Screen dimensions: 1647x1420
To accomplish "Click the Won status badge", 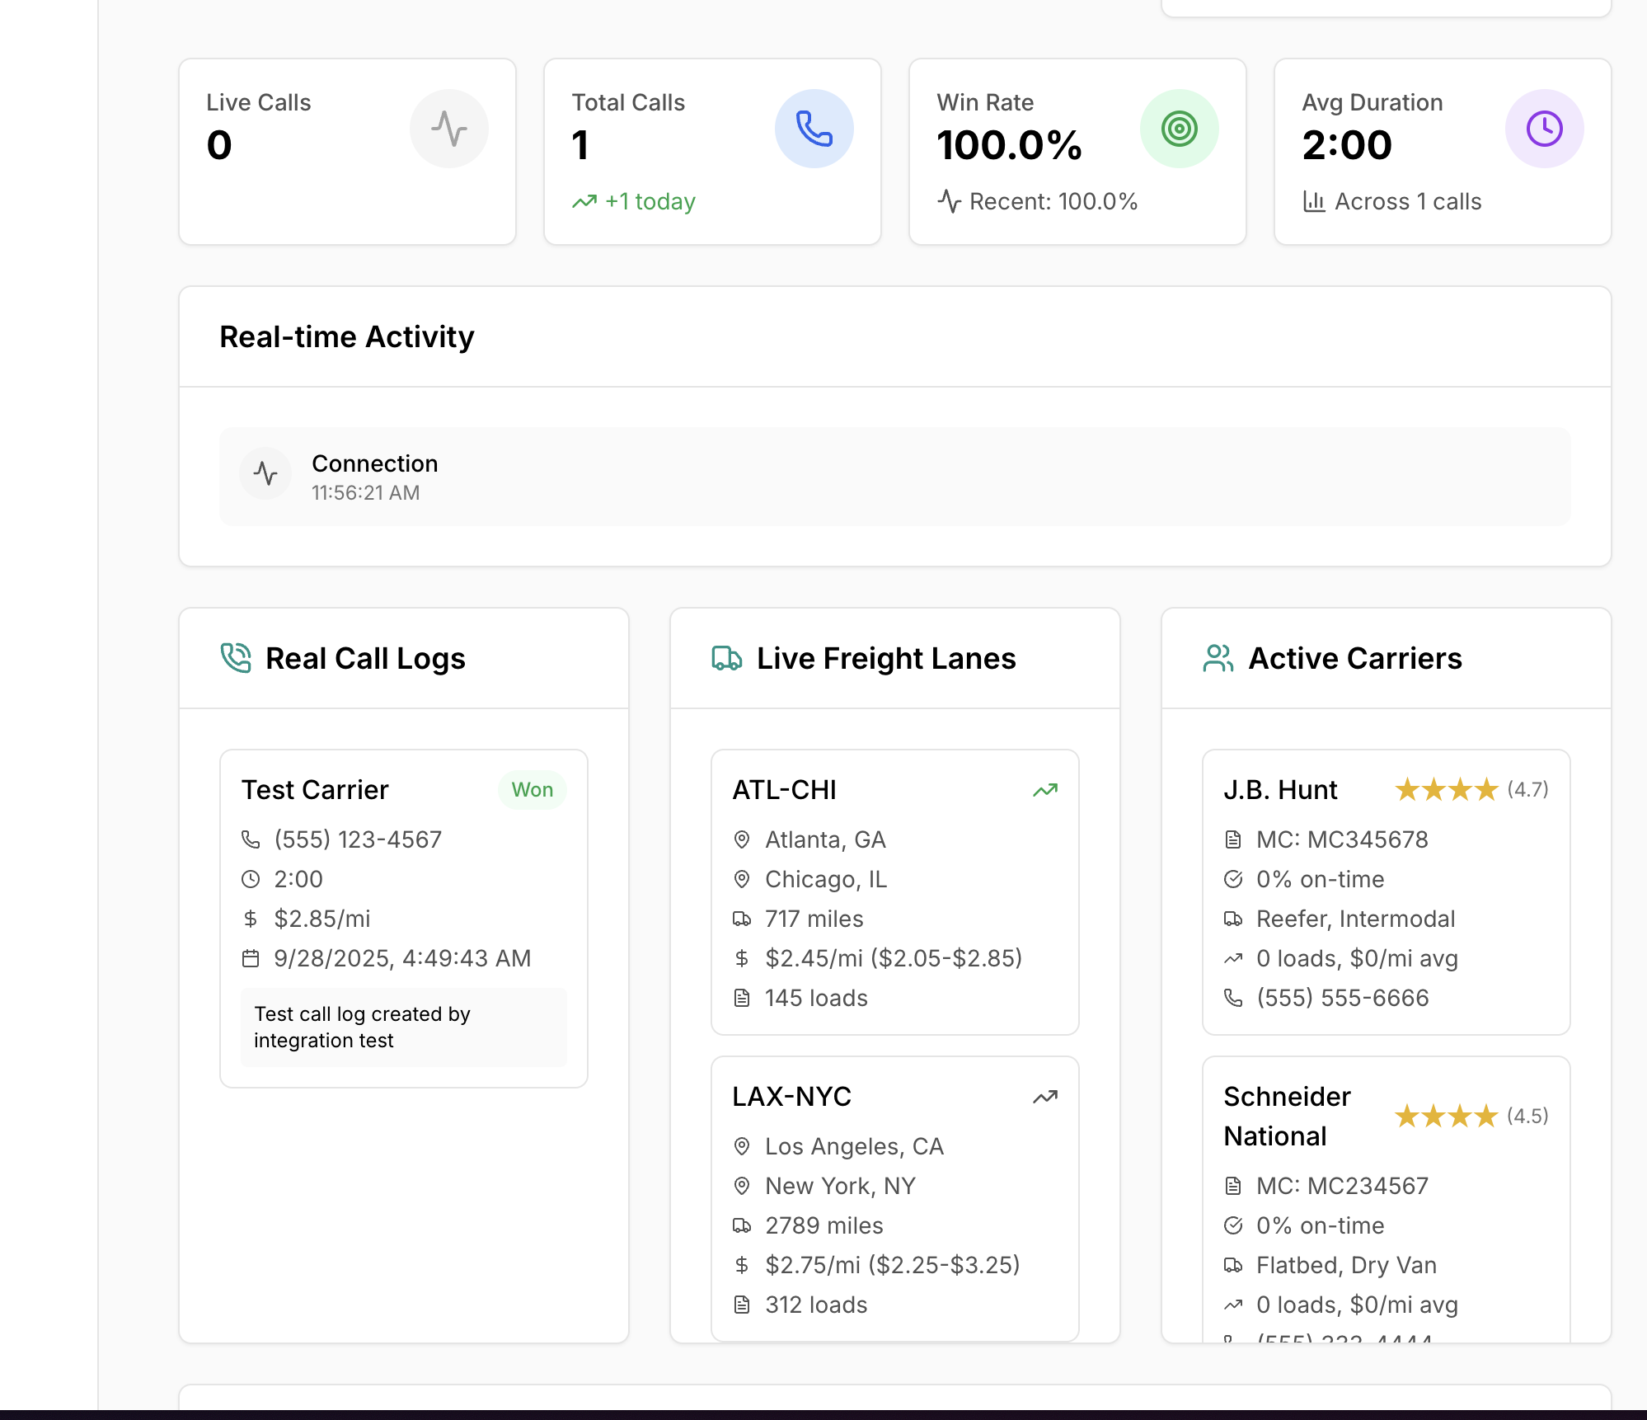I will point(532,790).
